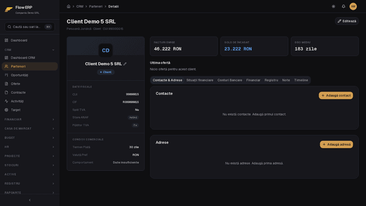
Task: Click the CUI value 99000015
Action: click(x=132, y=94)
